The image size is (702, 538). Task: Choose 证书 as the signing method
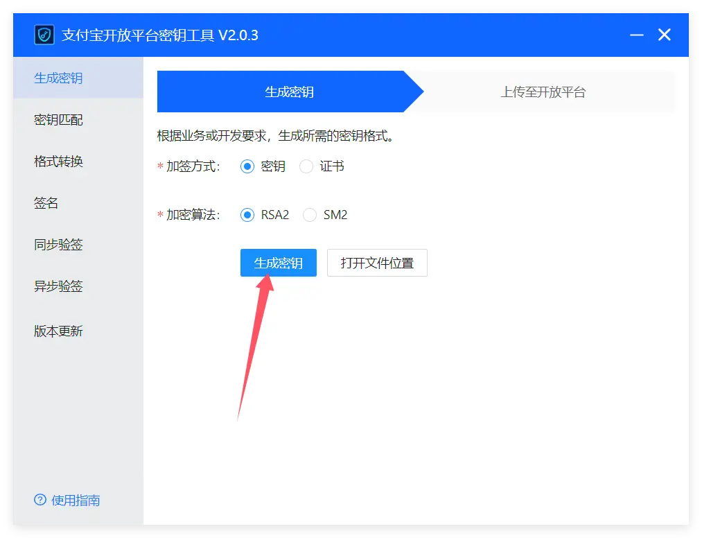coord(306,166)
